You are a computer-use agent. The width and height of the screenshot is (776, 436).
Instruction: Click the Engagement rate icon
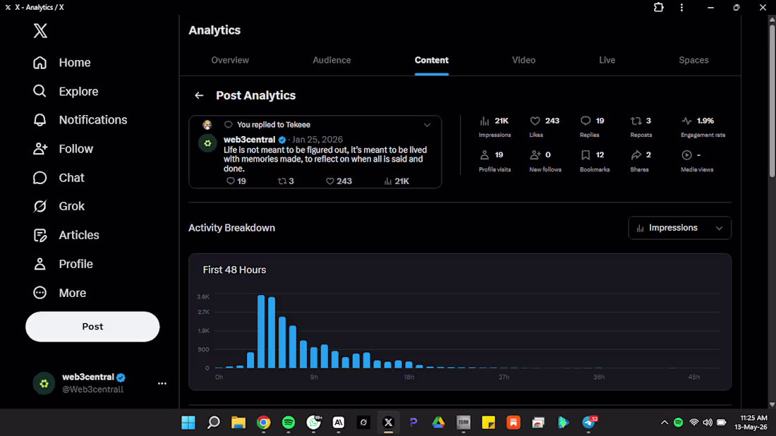pos(686,121)
